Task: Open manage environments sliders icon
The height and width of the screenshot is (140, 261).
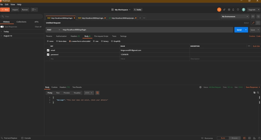Action: pyautogui.click(x=258, y=17)
